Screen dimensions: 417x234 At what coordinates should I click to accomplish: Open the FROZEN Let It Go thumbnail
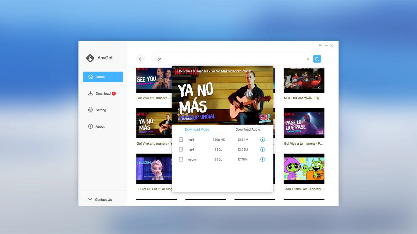154,169
